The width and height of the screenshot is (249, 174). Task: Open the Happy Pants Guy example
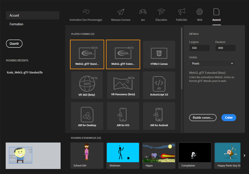click(x=228, y=155)
